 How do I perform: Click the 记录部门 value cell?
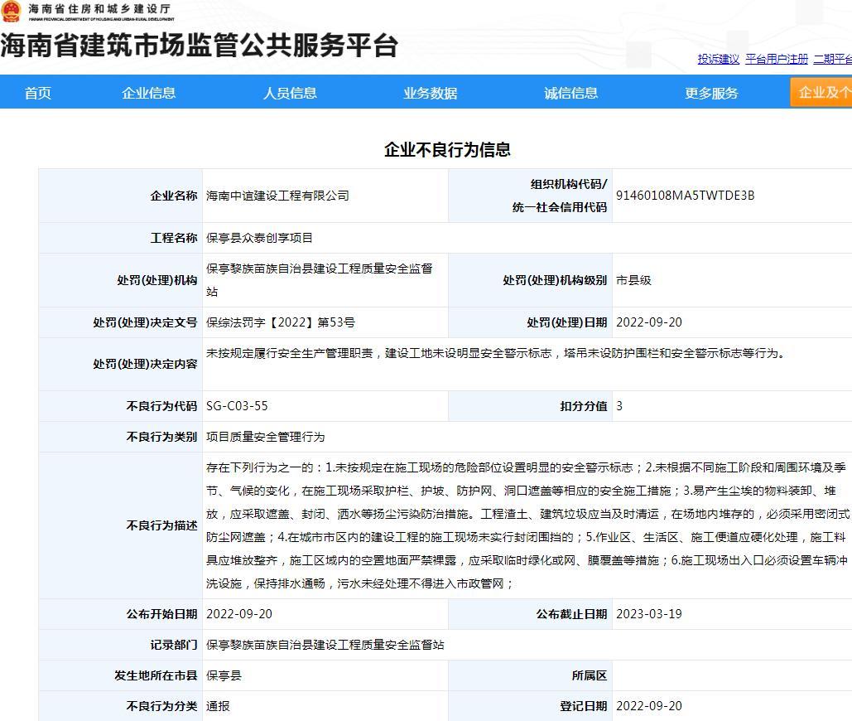point(325,645)
